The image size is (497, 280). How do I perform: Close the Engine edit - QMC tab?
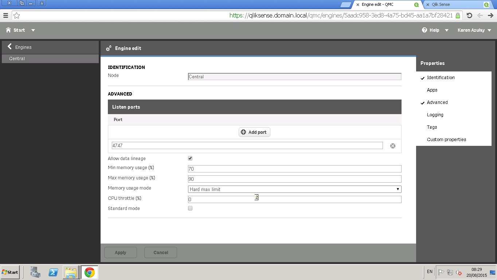click(x=358, y=5)
